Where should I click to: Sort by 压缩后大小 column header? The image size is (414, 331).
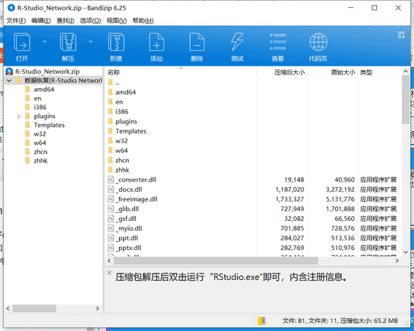coord(289,72)
